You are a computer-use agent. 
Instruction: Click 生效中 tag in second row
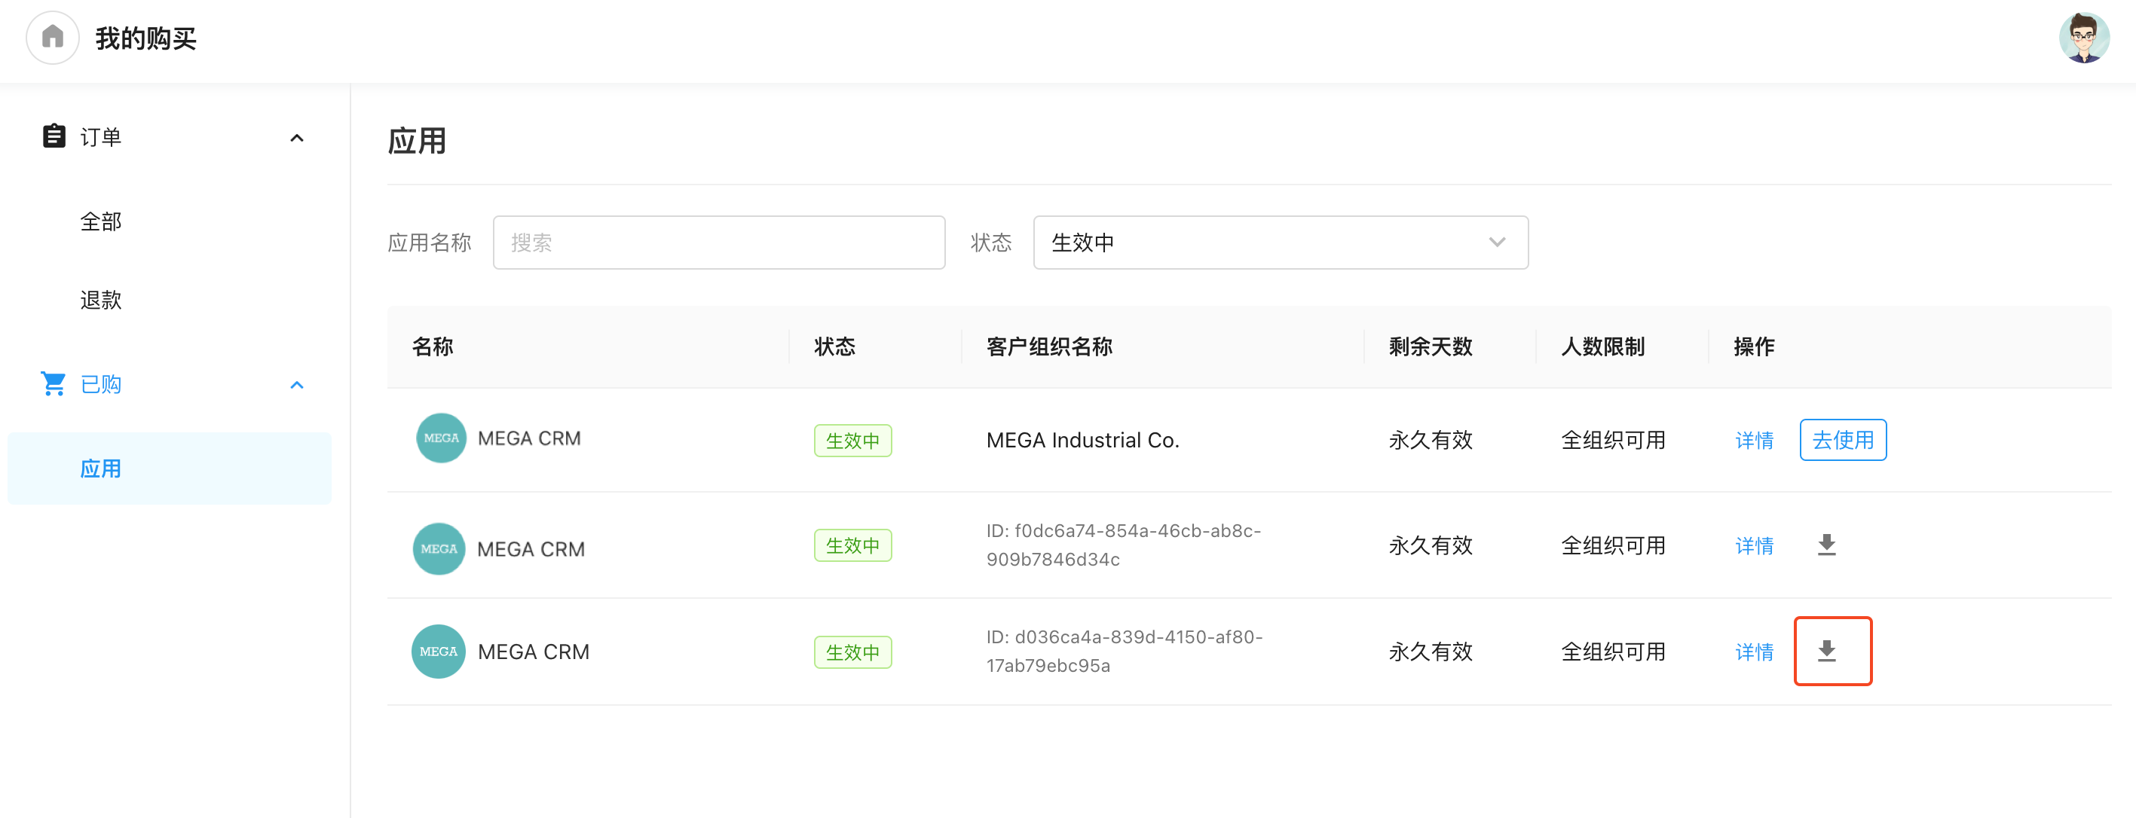tap(852, 545)
